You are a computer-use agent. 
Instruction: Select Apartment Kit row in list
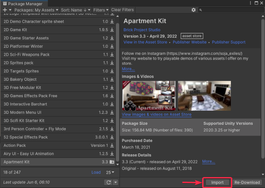click(58, 162)
